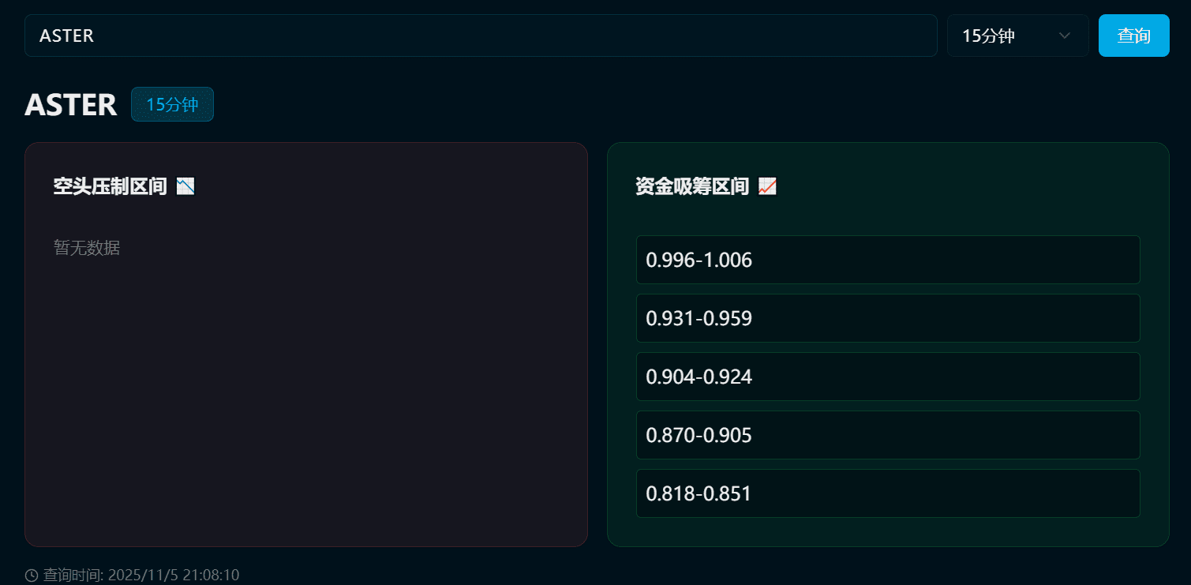Select the 0.904-0.924 range row

click(x=888, y=377)
